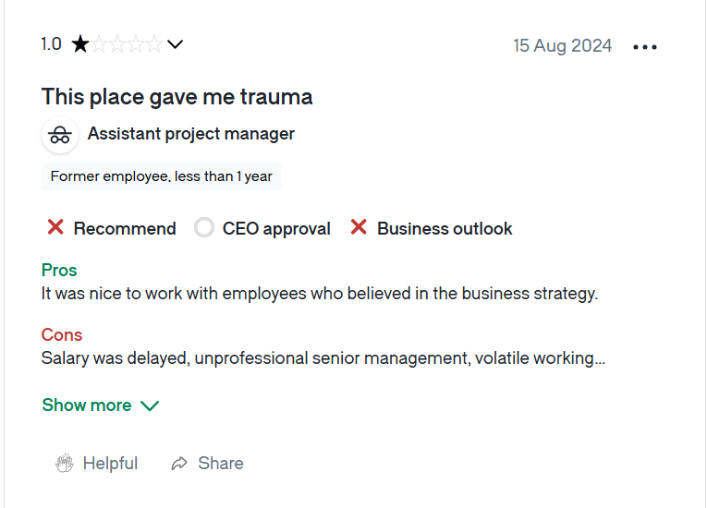Expand the rating breakdown chevron
The image size is (707, 508).
[x=175, y=44]
